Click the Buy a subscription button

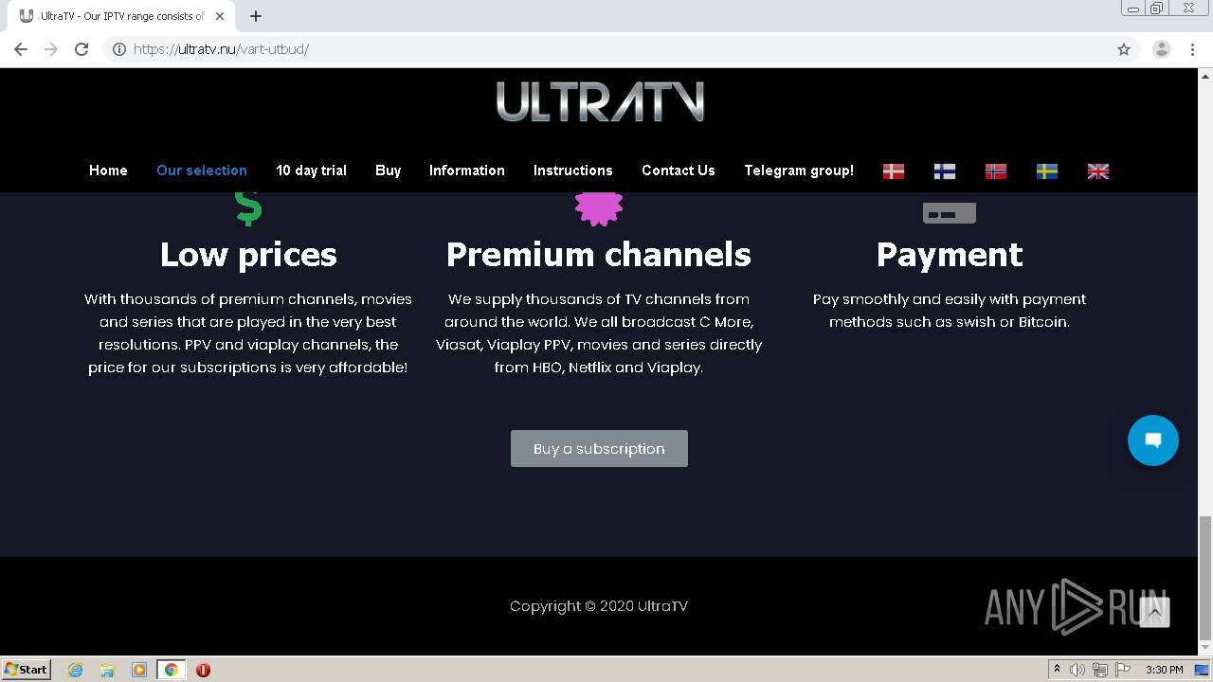pos(599,448)
